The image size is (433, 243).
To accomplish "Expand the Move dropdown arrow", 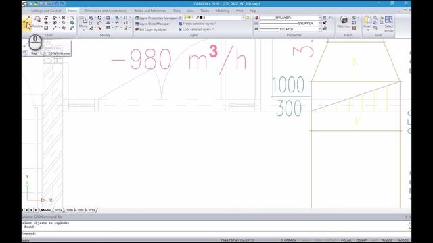I will 83,30.
